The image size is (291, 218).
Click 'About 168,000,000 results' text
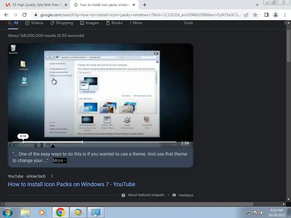click(46, 35)
